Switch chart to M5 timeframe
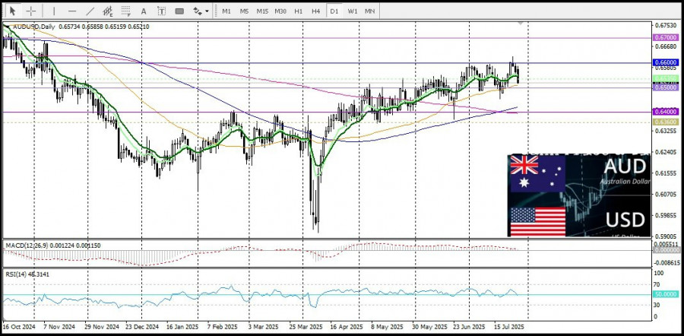The width and height of the screenshot is (684, 336). tap(244, 11)
